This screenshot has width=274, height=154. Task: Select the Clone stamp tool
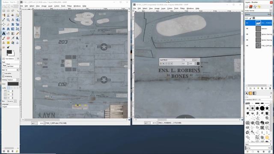click(4, 43)
